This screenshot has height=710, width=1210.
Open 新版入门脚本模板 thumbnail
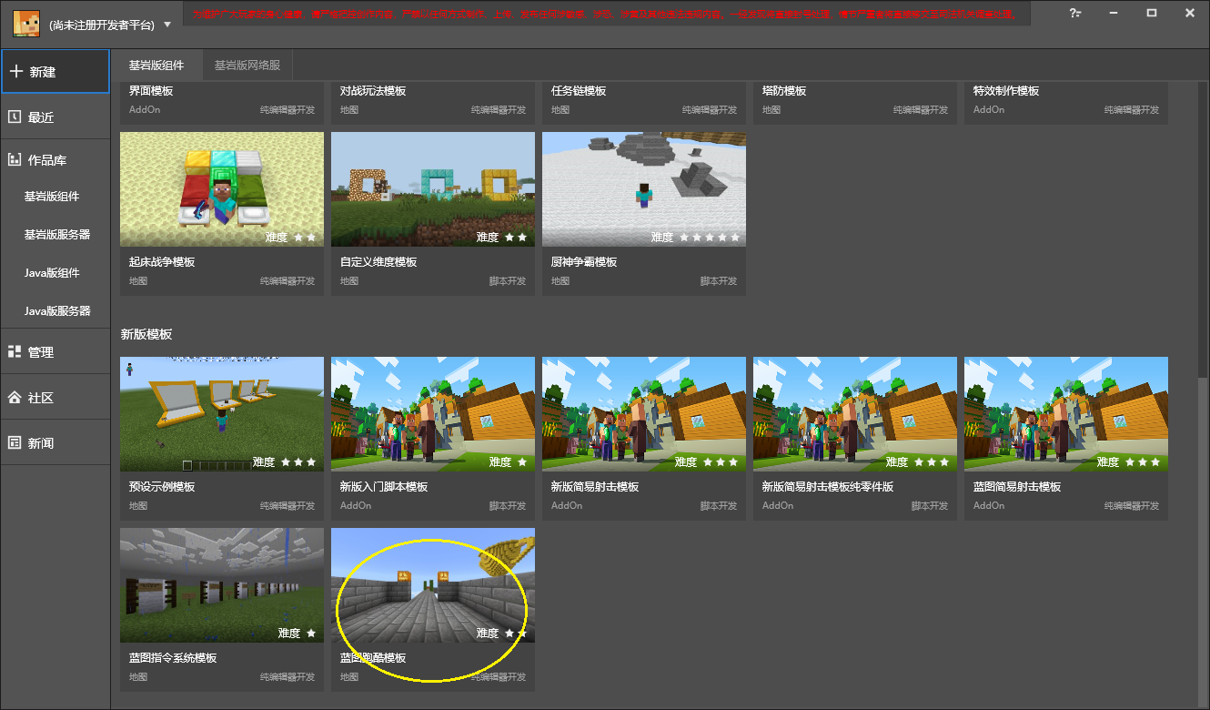click(433, 414)
